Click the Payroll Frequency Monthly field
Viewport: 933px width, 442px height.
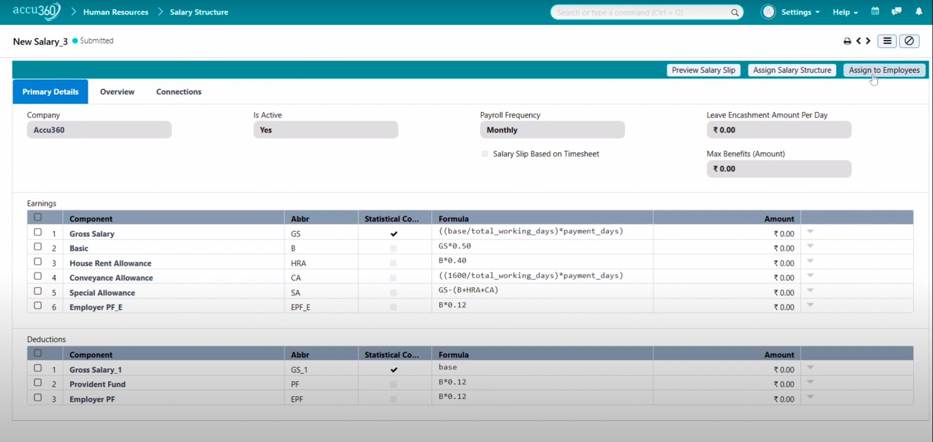552,130
